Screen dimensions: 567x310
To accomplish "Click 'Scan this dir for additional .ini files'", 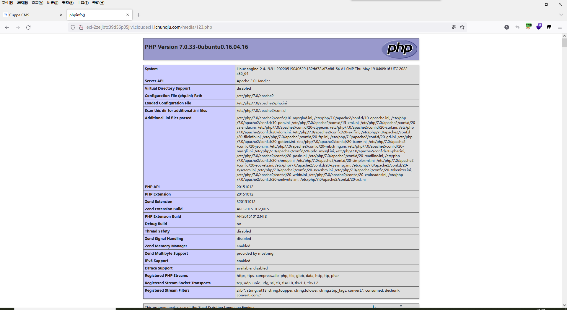I will point(176,111).
